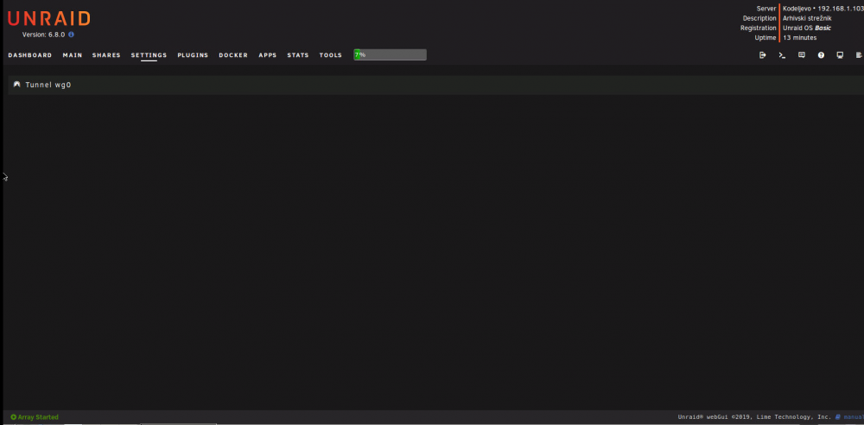Click the book icon beside manual
Screen dimensions: 864x425
[x=838, y=417]
